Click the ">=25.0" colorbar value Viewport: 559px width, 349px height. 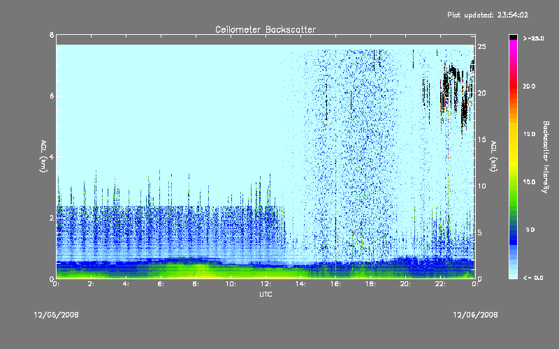(533, 38)
